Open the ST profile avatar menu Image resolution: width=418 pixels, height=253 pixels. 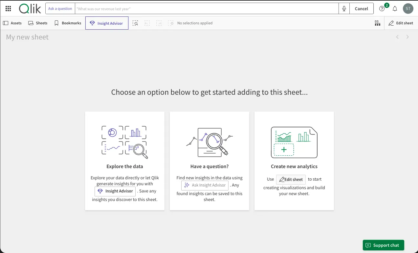coord(408,8)
